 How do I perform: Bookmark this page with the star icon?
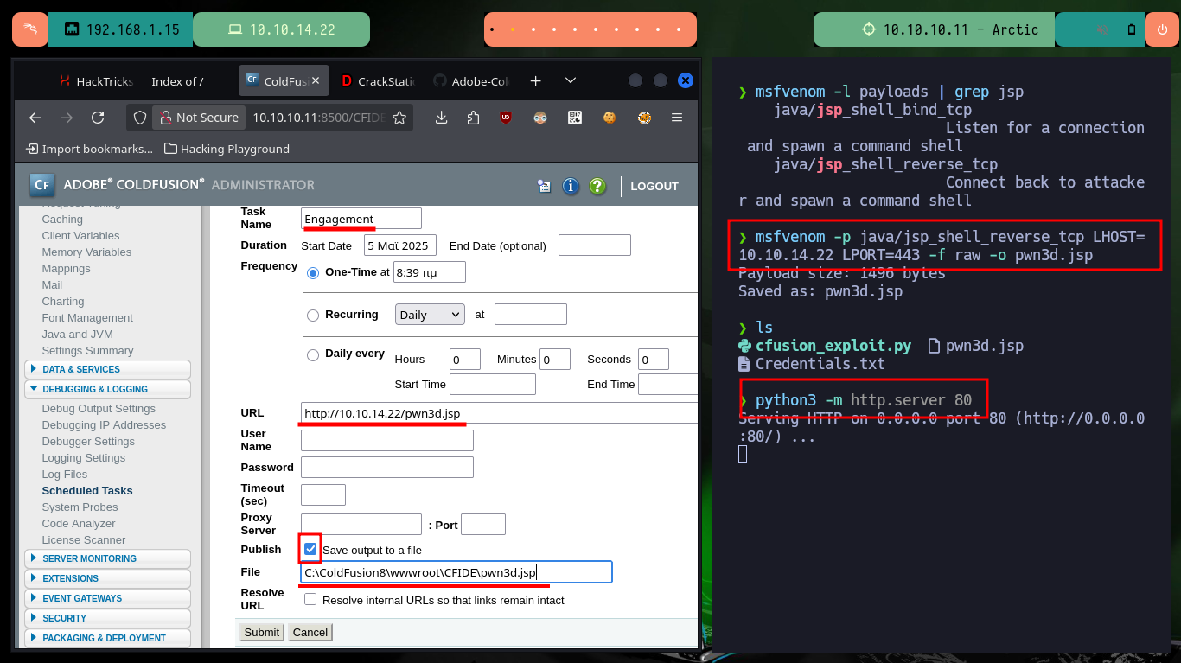coord(399,118)
